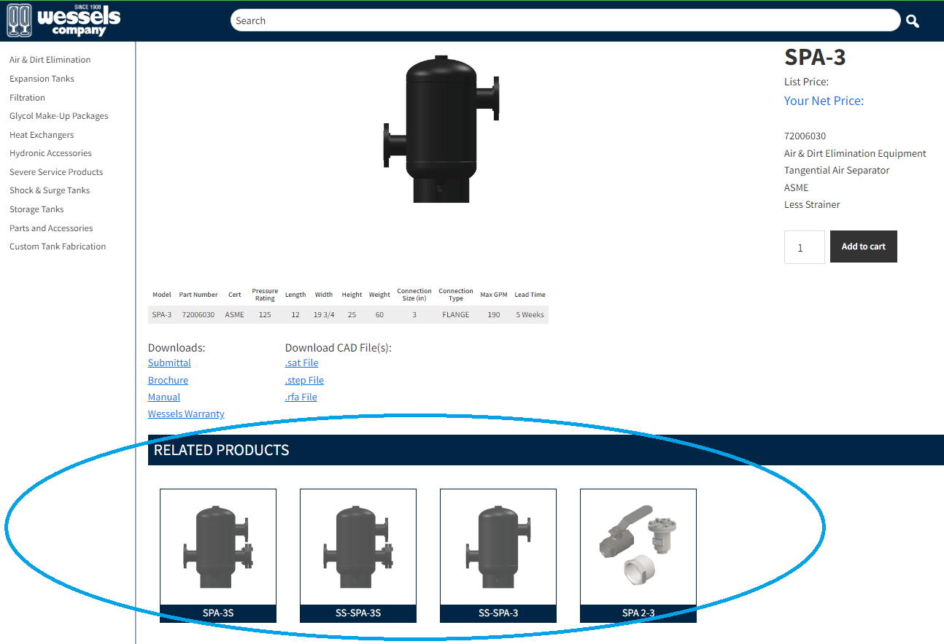Click the 19 3/4 width table cell
Screen dimensions: 944x644
[x=324, y=315]
